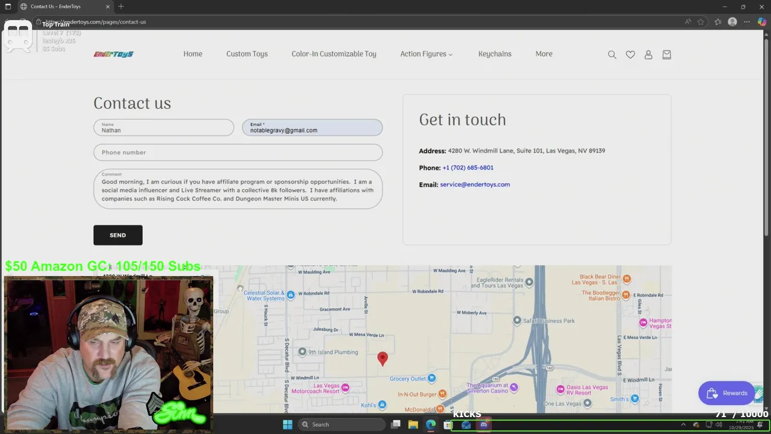
Task: Click the phone number +1 (702) 685-6801 link
Action: click(468, 168)
